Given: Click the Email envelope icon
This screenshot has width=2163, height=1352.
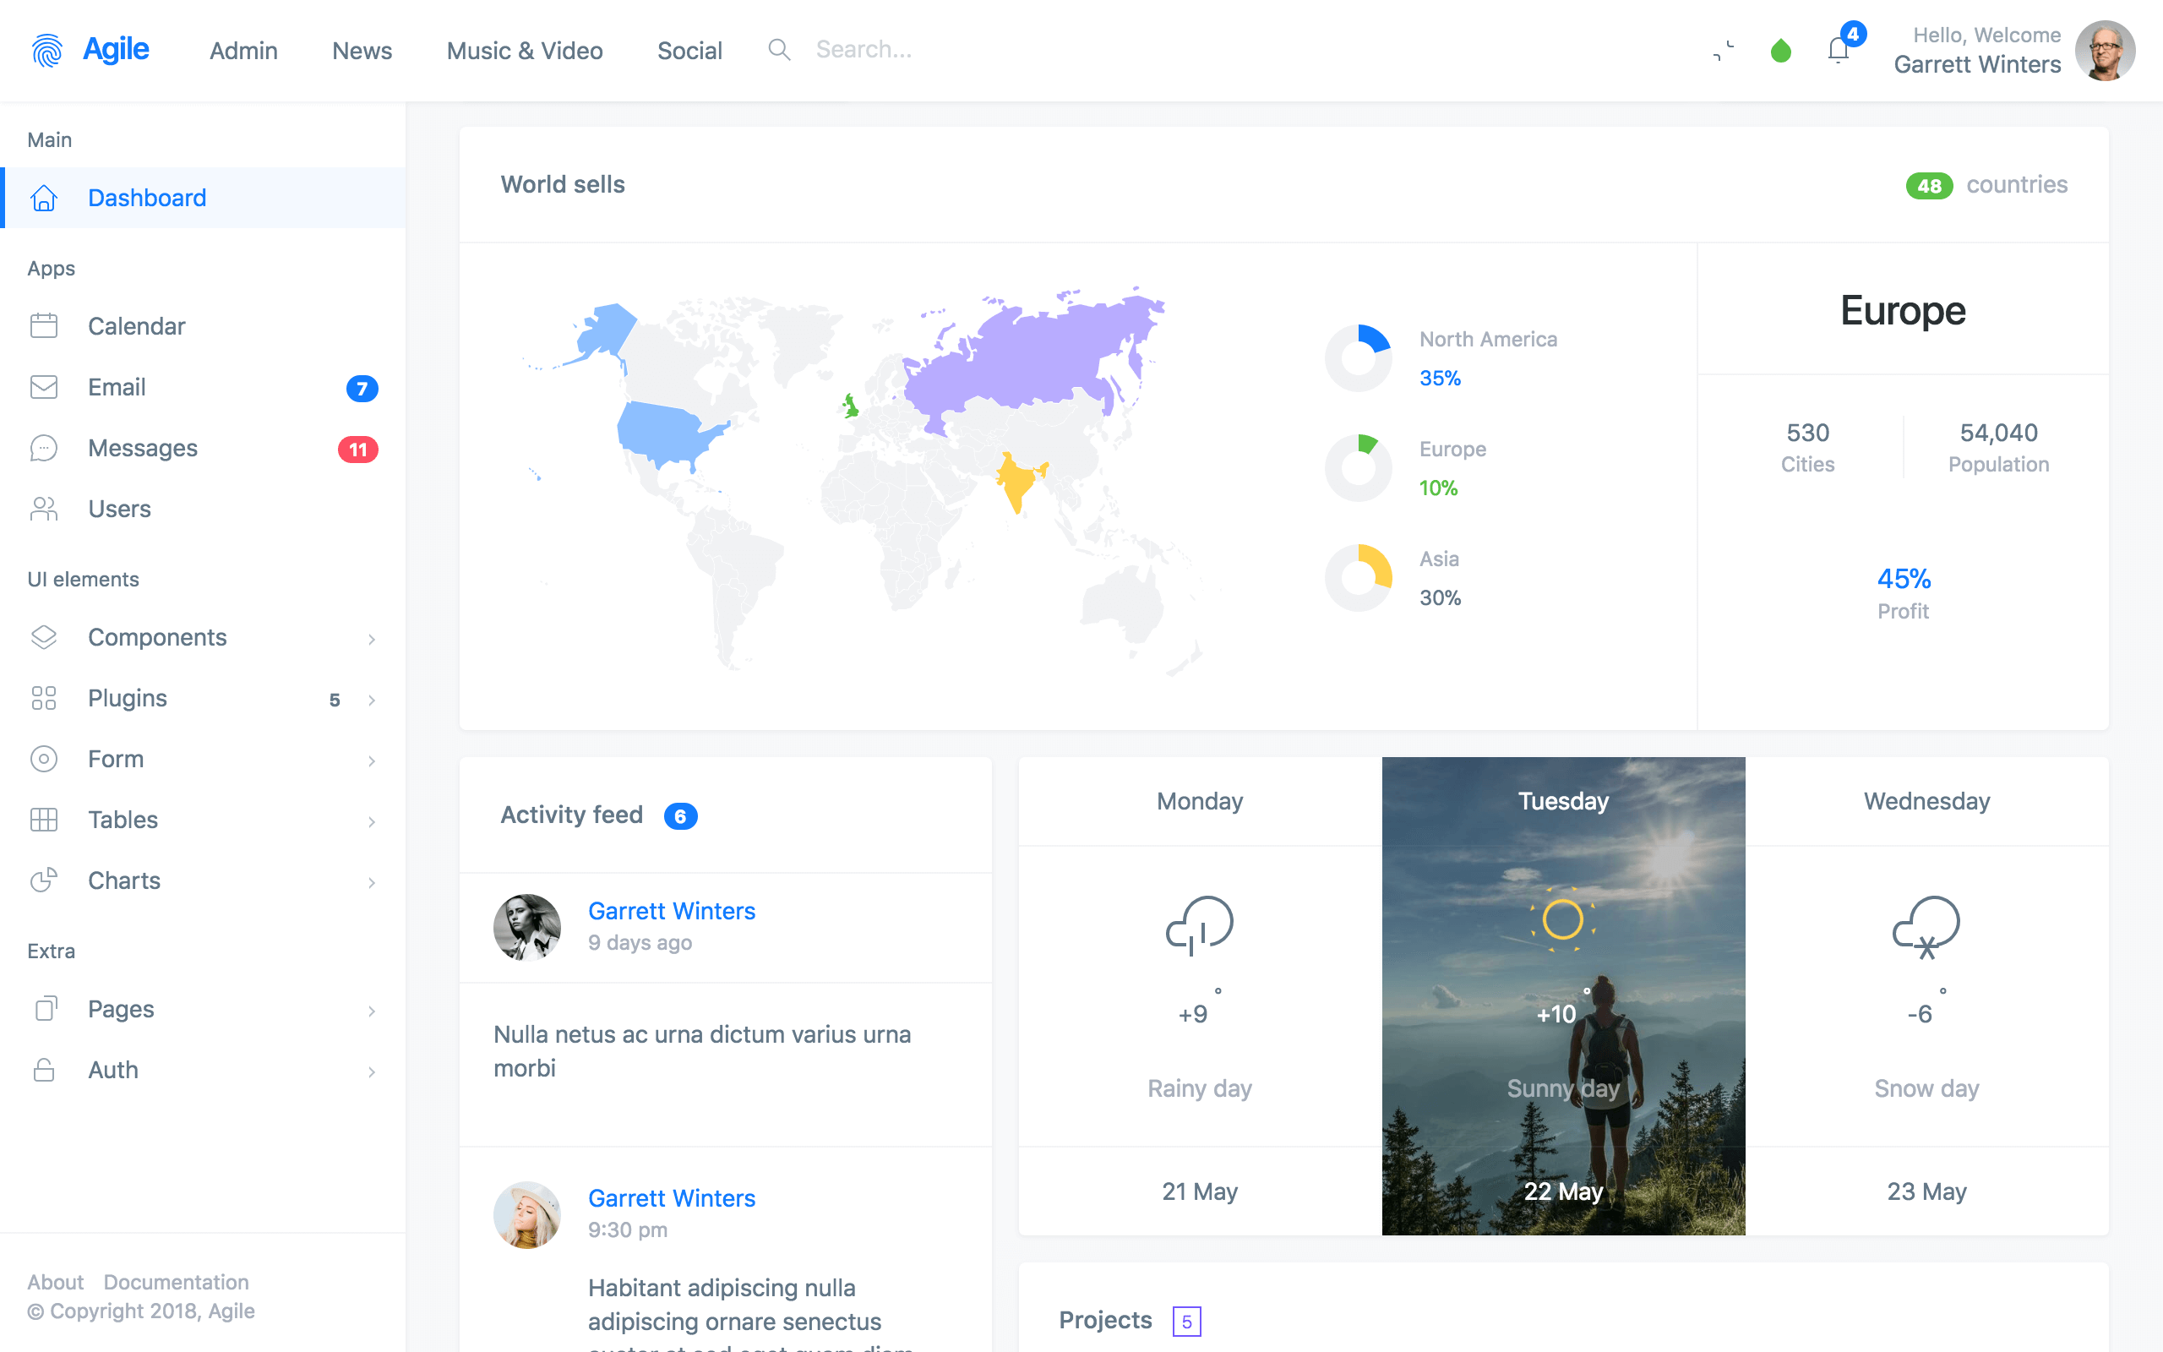Looking at the screenshot, I should (x=44, y=387).
